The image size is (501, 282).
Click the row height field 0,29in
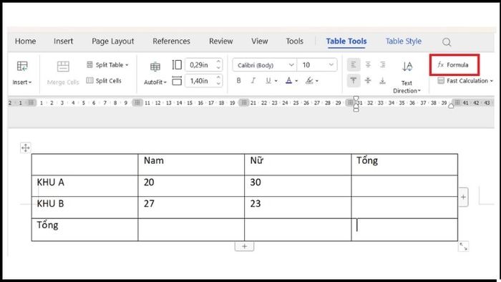(x=200, y=65)
